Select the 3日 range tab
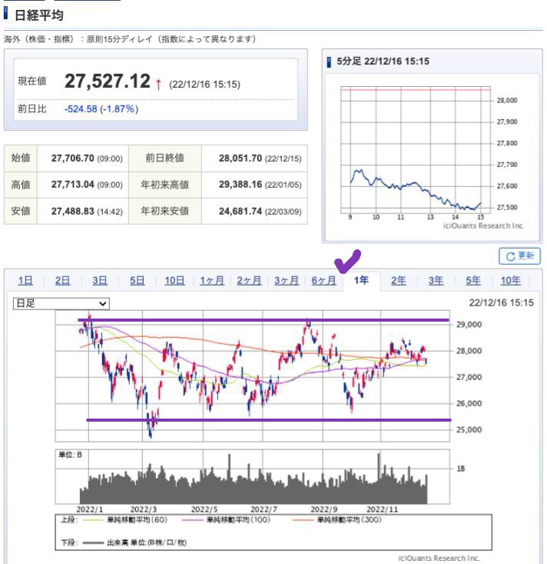This screenshot has width=547, height=564. click(x=100, y=280)
